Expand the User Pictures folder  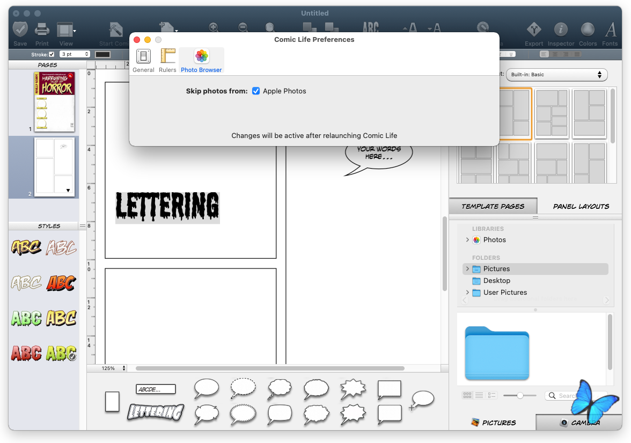point(467,292)
